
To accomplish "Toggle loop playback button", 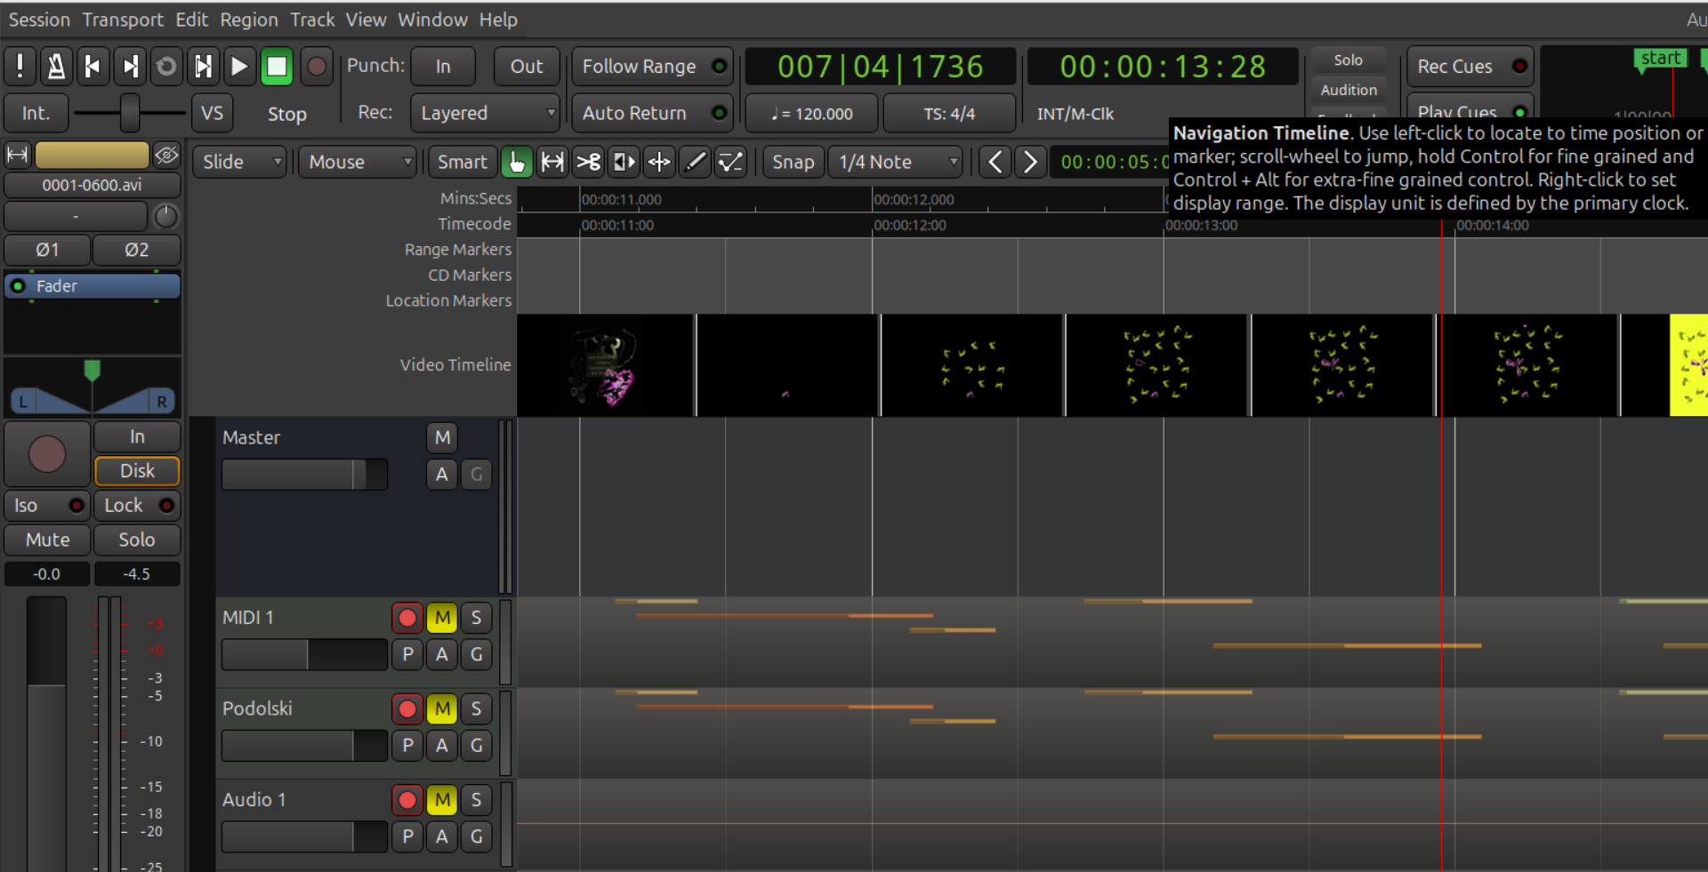I will (x=165, y=67).
